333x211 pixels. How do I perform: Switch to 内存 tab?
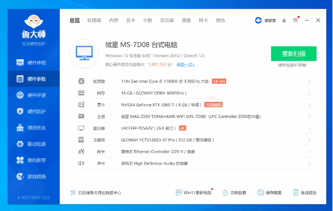tap(113, 20)
